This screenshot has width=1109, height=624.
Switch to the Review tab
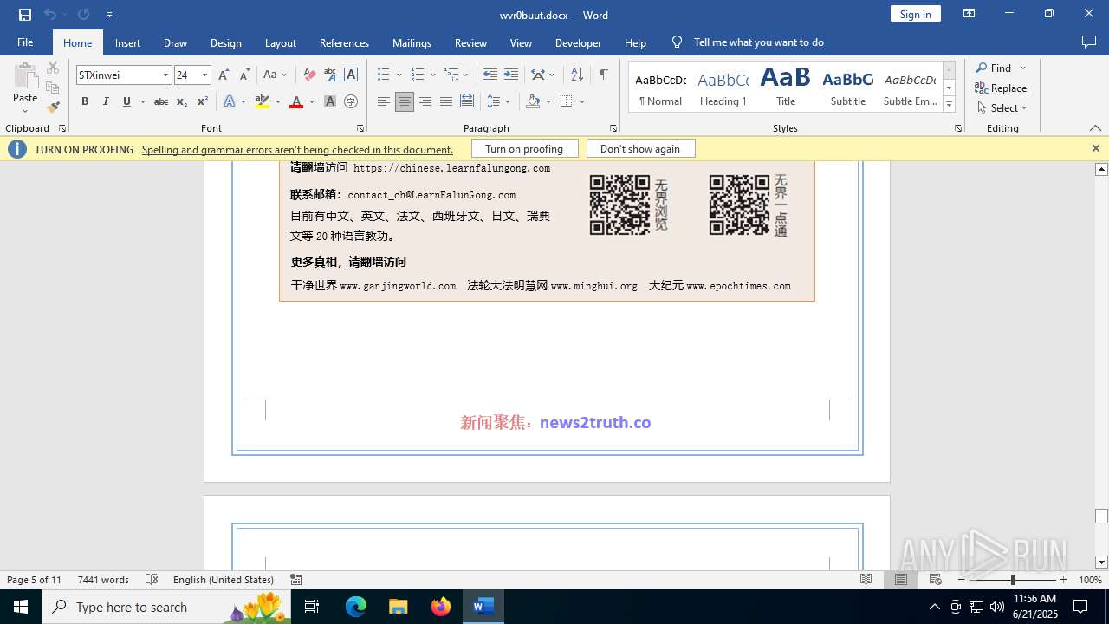point(470,42)
